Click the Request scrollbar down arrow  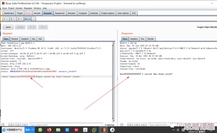[x=114, y=121]
